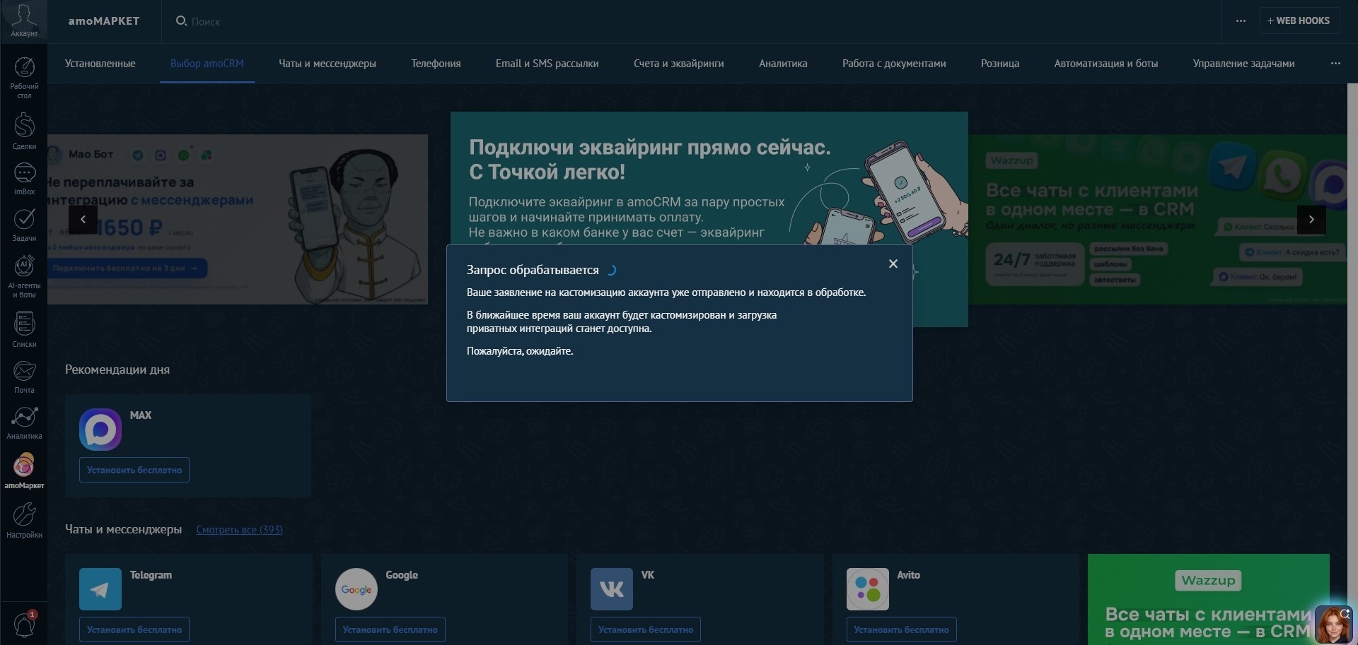Open Задачи in the sidebar
Image resolution: width=1358 pixels, height=645 pixels.
click(24, 225)
